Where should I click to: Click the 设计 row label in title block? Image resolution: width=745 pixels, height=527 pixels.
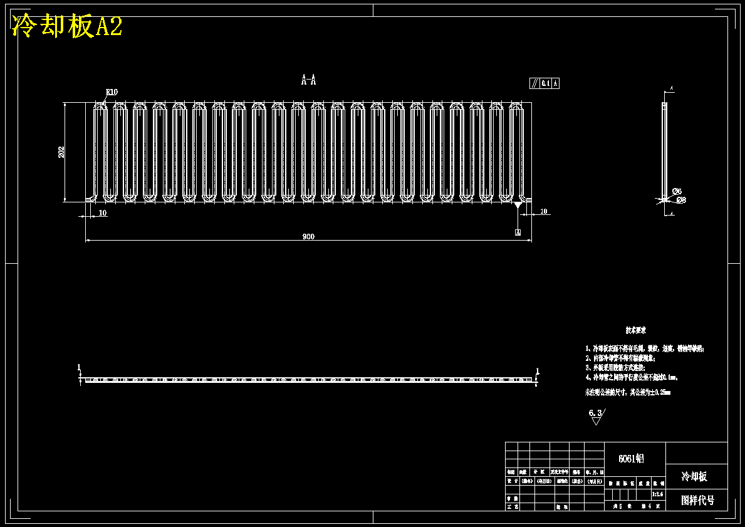pos(512,481)
